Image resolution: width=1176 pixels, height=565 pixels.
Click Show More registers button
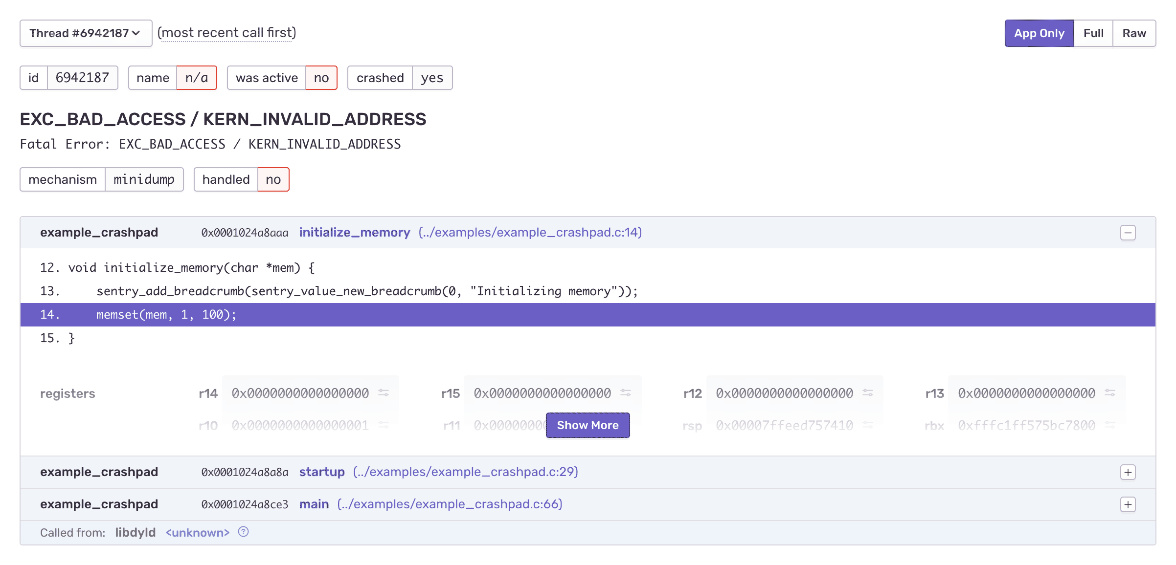(x=588, y=425)
